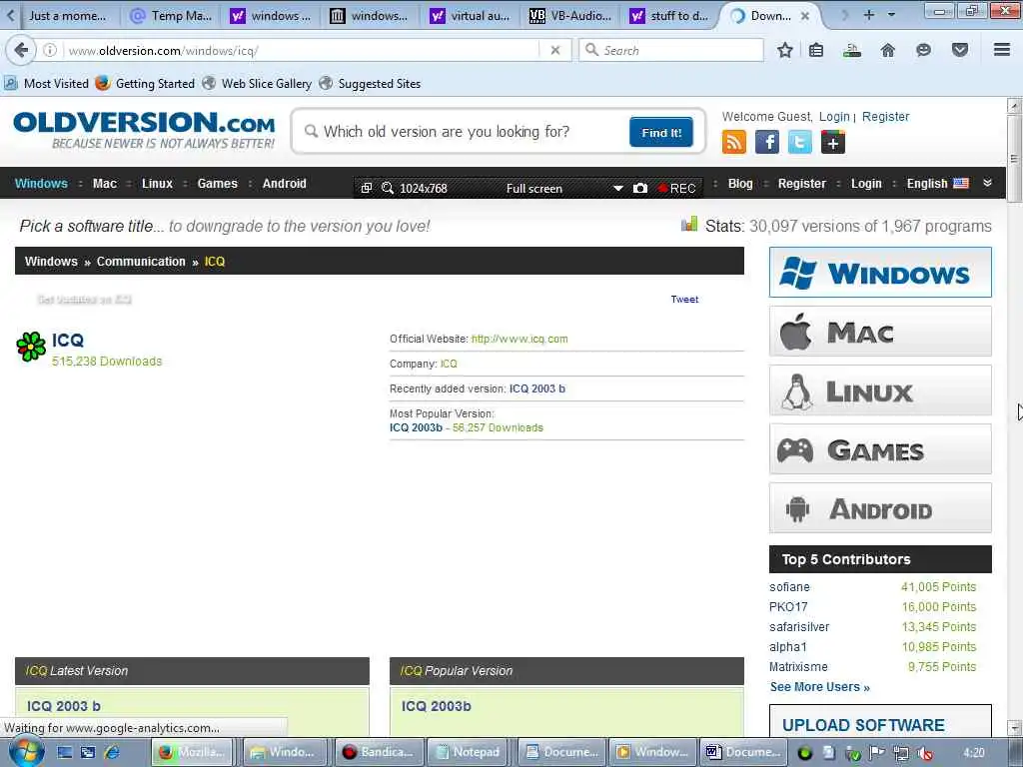Screen dimensions: 1023x767
Task: Open the chat bubble toolbar icon
Action: 923,50
